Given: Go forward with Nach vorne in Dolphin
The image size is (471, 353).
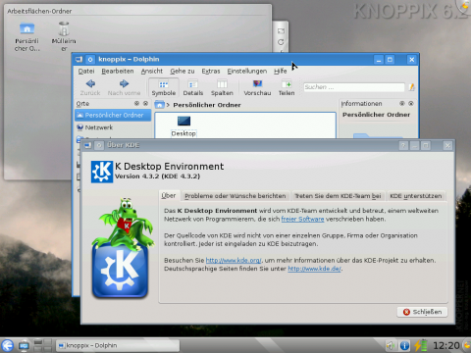Looking at the screenshot, I should [x=124, y=87].
